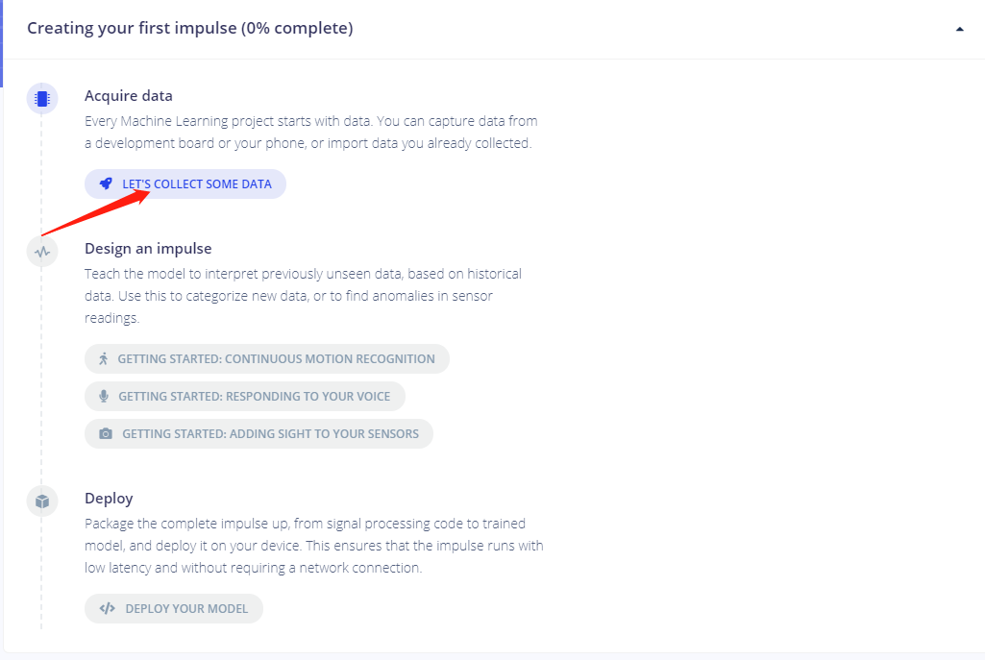Select the Acquire data step chip icon
Screen dimensions: 985x660
[41, 98]
